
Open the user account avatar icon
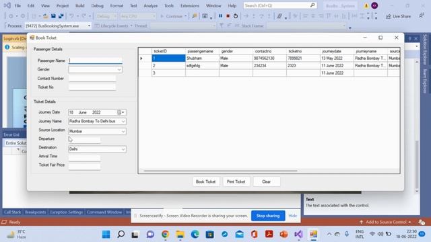(x=374, y=5)
